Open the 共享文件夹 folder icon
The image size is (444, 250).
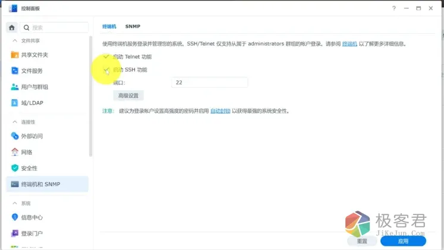tap(15, 55)
